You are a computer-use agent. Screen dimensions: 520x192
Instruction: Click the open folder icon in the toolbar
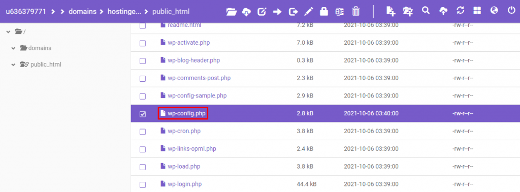click(232, 12)
